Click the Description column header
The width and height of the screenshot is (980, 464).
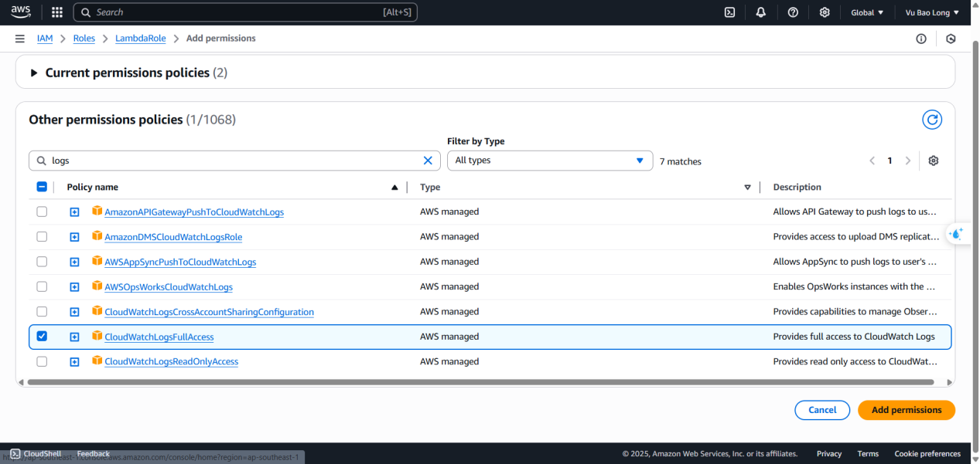(x=797, y=188)
